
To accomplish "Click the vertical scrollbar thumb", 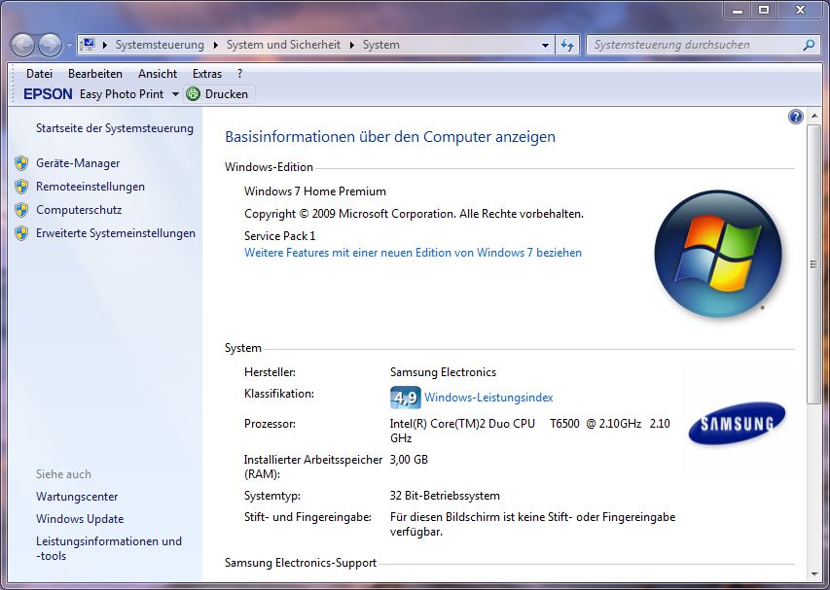I will [813, 264].
